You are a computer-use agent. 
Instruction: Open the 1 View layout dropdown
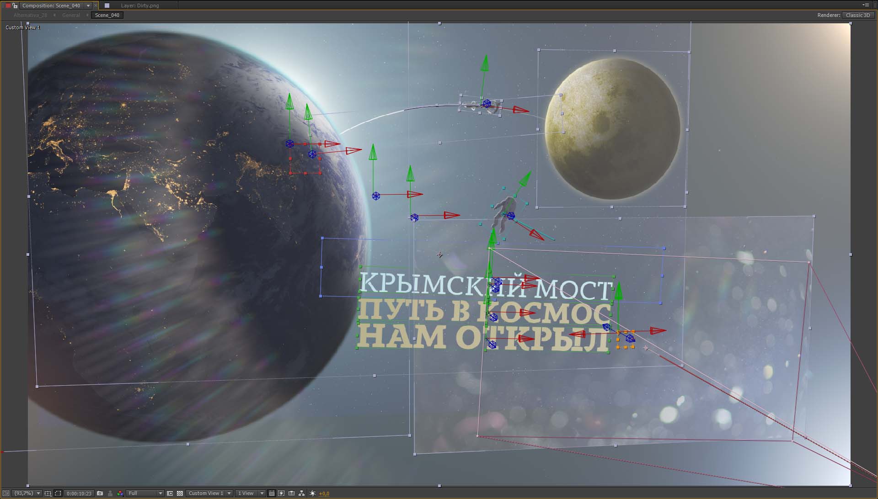click(x=250, y=494)
